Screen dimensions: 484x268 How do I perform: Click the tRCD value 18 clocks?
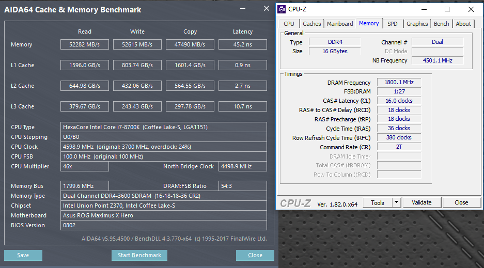[x=399, y=110]
